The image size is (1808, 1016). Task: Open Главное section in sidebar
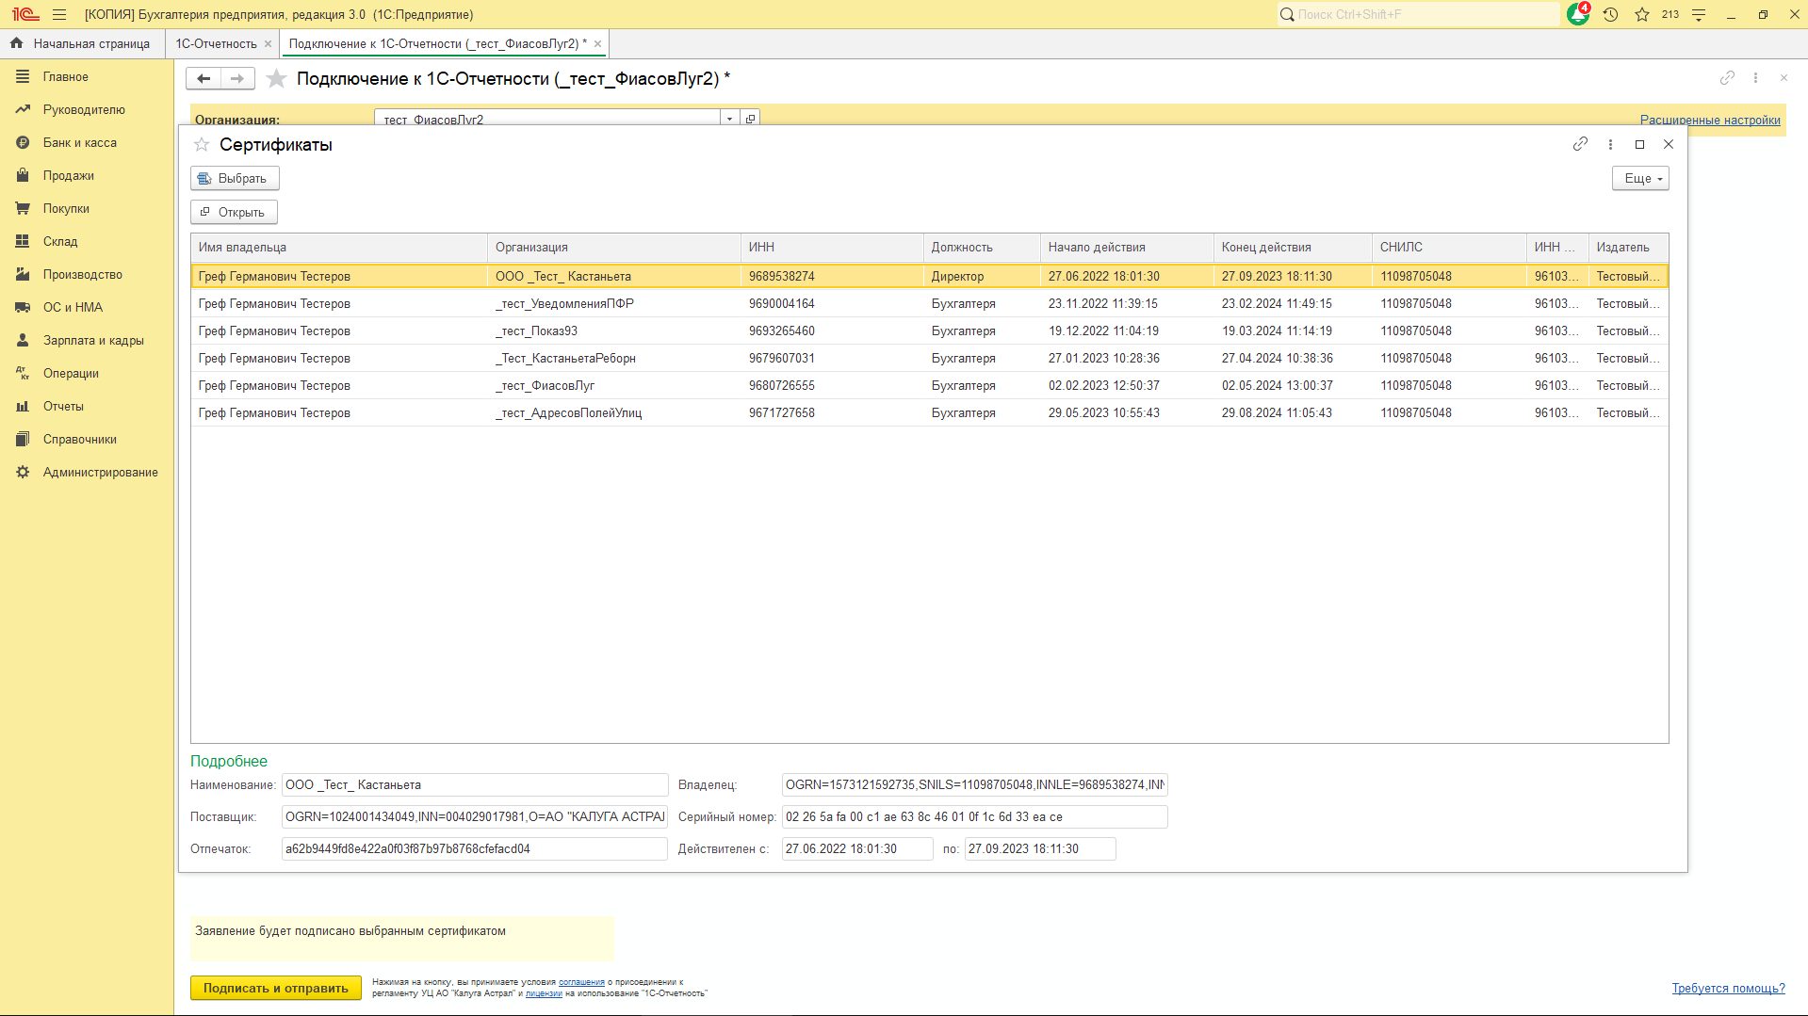pyautogui.click(x=66, y=76)
